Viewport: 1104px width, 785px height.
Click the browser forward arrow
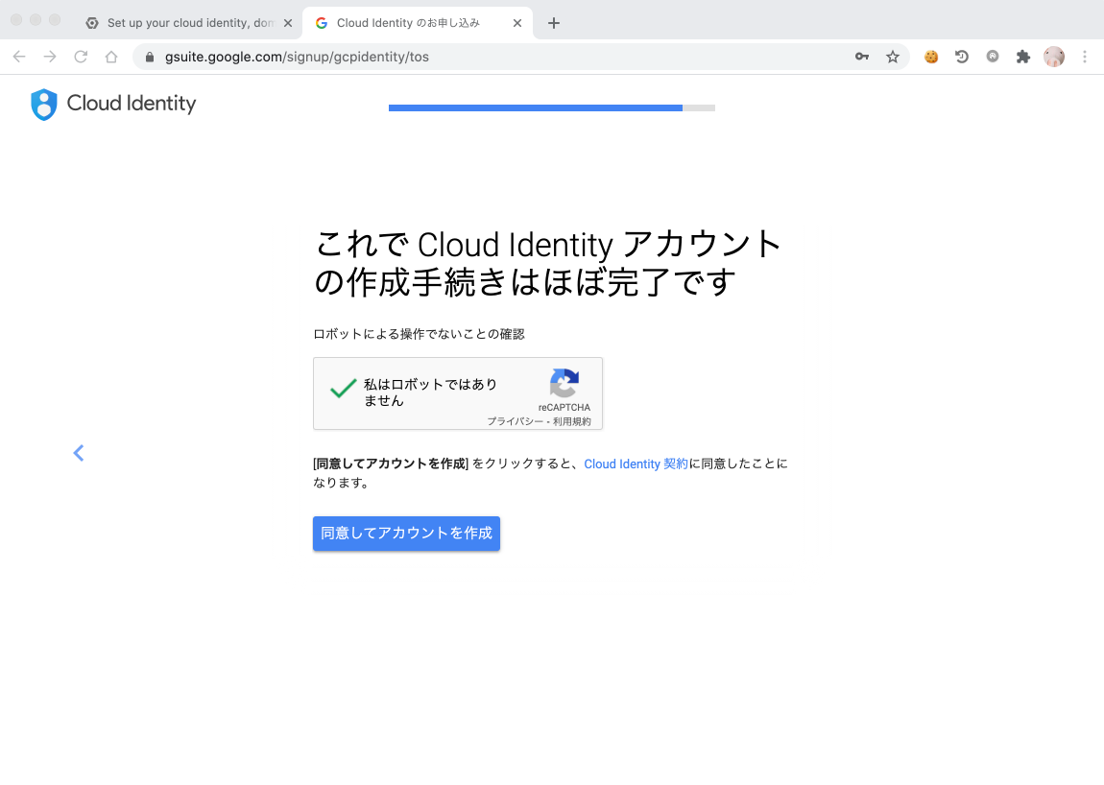(x=50, y=57)
